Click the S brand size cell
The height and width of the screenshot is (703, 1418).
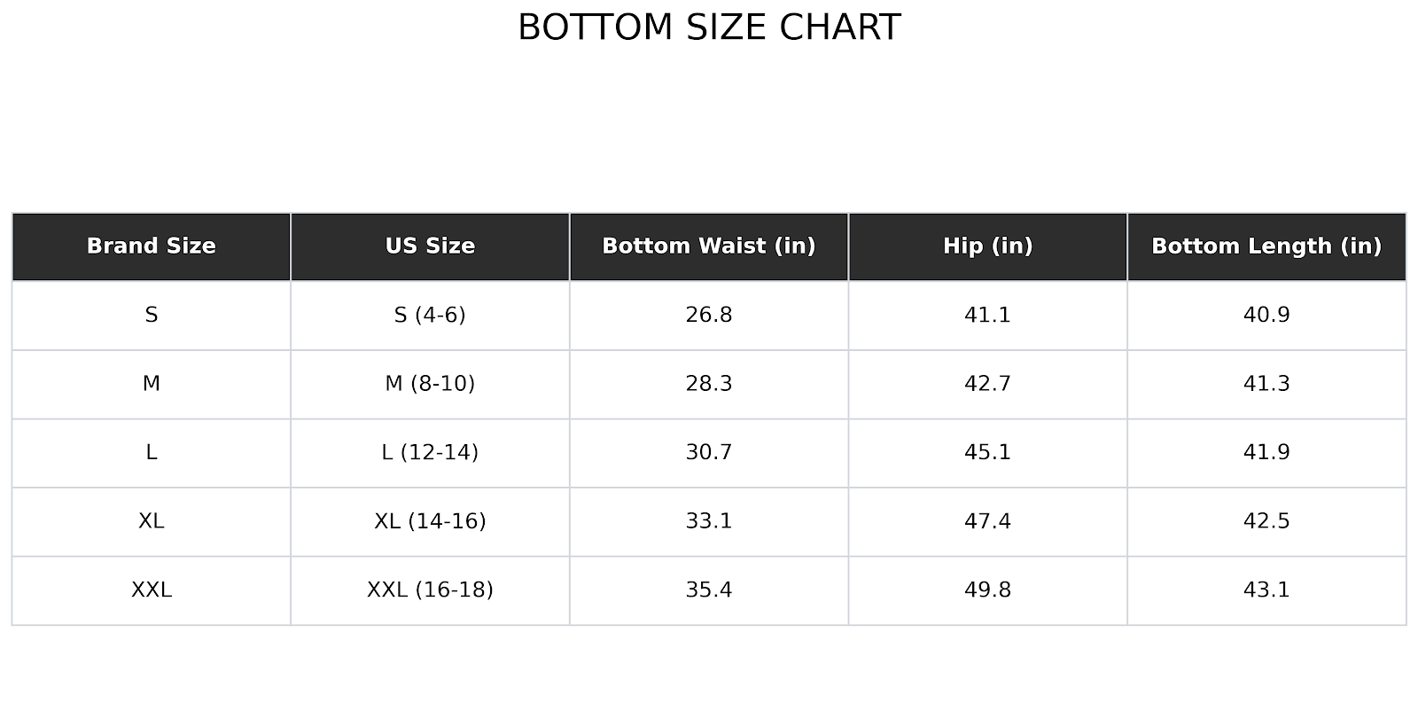coord(152,315)
